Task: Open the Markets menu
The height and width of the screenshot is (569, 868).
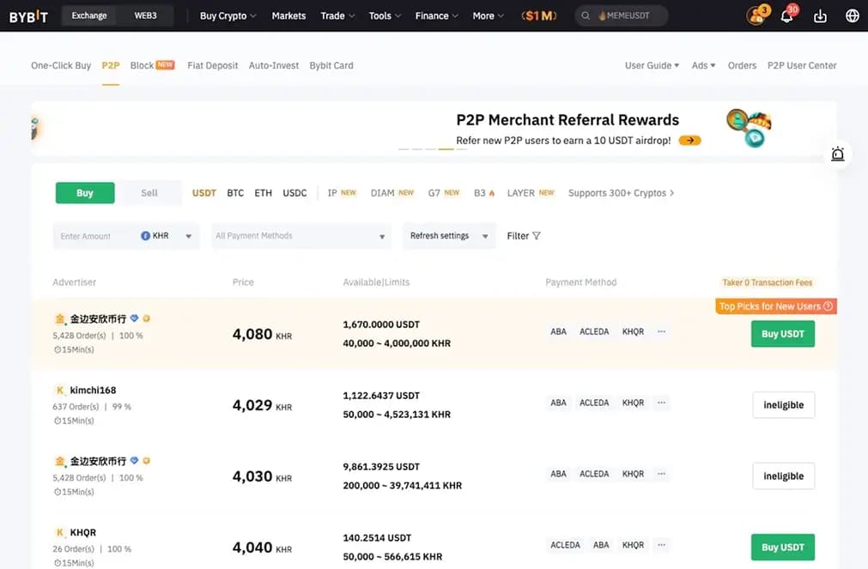Action: [288, 15]
